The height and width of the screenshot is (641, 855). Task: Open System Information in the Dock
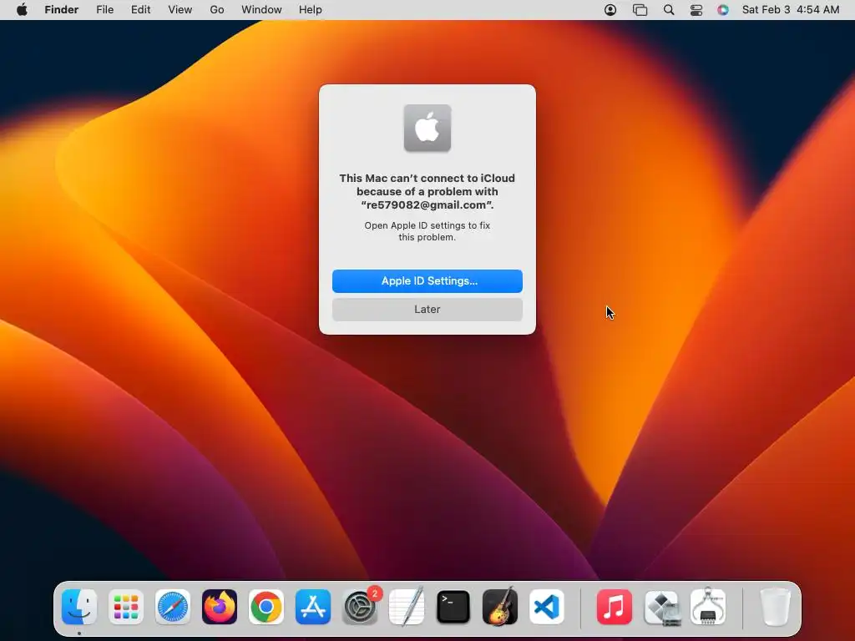708,607
